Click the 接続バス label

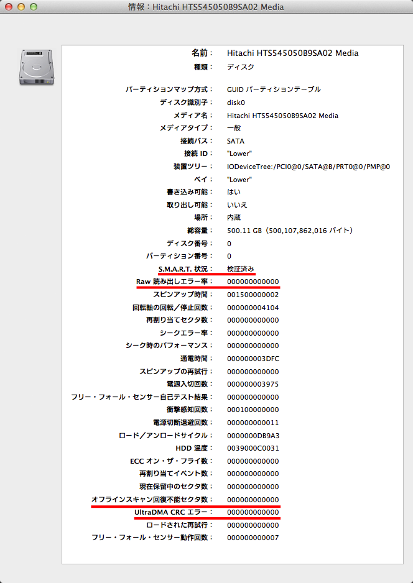point(197,141)
